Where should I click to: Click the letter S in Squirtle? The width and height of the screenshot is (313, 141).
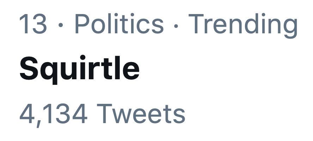point(29,69)
